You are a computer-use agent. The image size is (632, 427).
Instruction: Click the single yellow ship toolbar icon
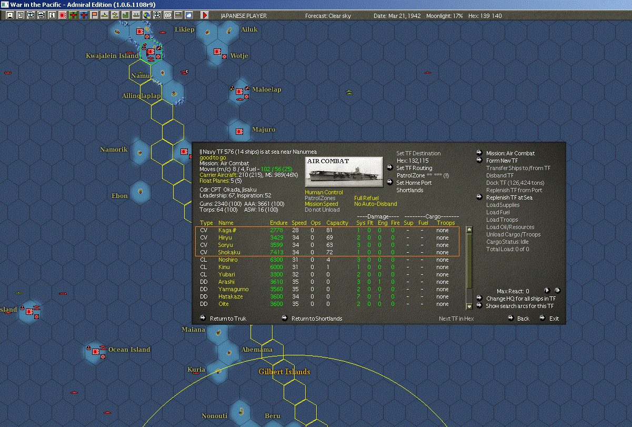(x=105, y=15)
